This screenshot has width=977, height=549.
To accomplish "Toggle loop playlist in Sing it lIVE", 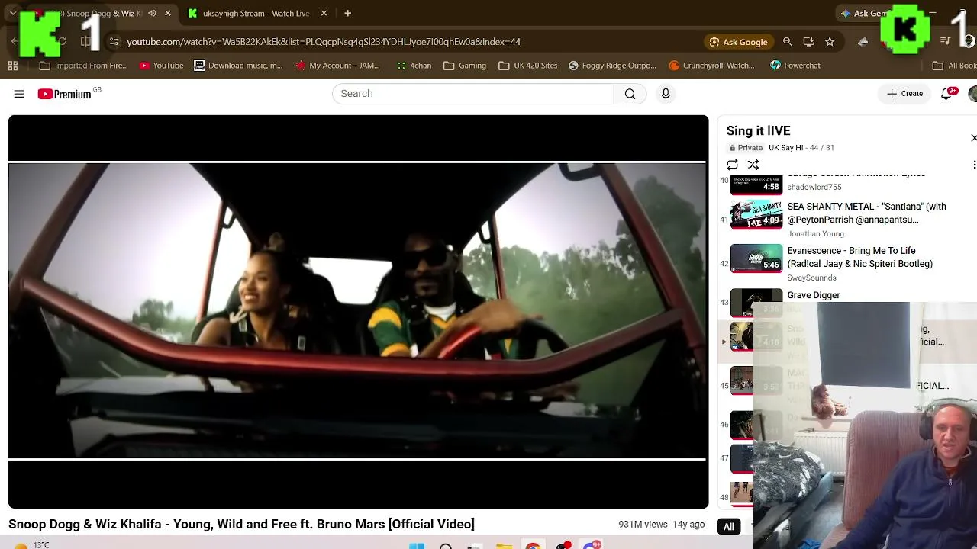I will click(x=732, y=165).
